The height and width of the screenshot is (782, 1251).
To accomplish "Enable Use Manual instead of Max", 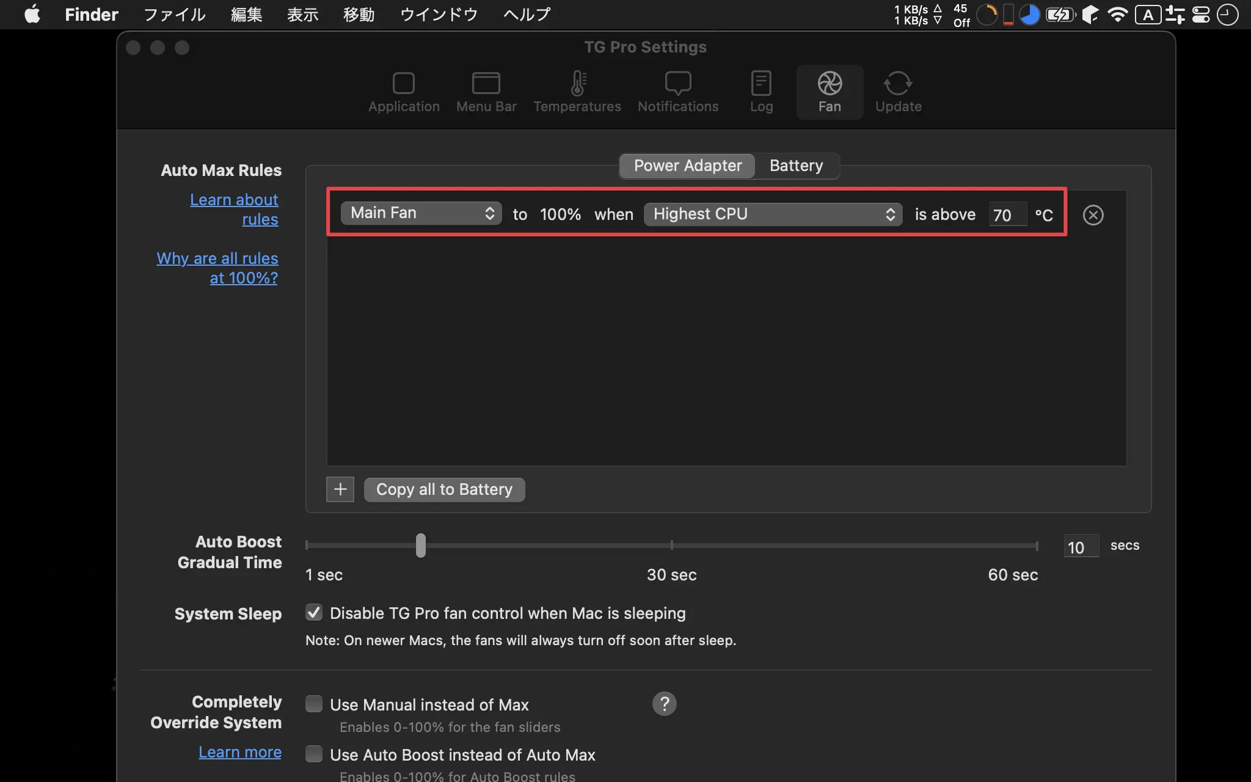I will [x=313, y=704].
